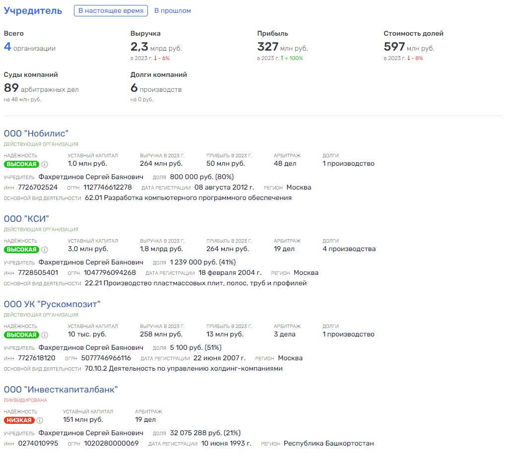Viewport: 505px width, 459px height.
Task: Open company ООО "Нобилис"
Action: (36, 133)
